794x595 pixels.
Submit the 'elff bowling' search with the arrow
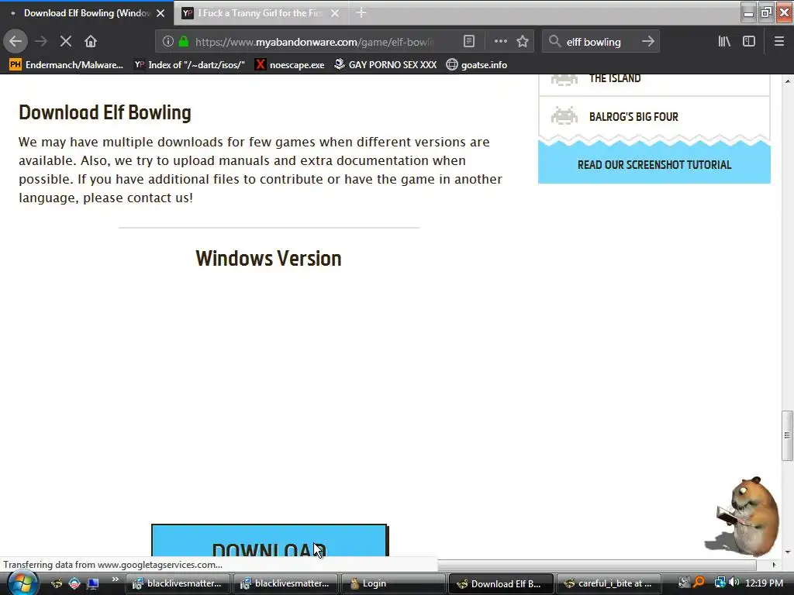pos(647,42)
